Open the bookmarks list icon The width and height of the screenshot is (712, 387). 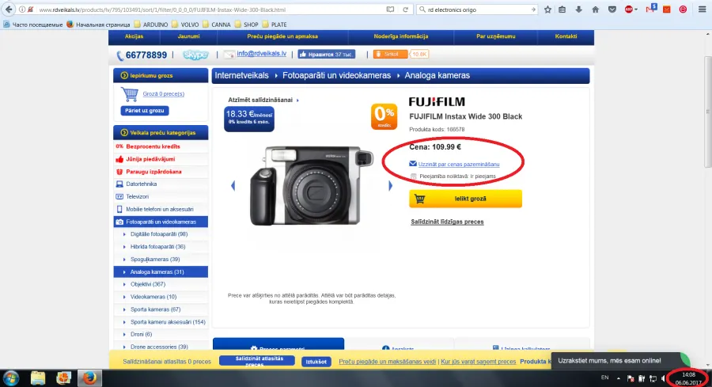pos(562,9)
